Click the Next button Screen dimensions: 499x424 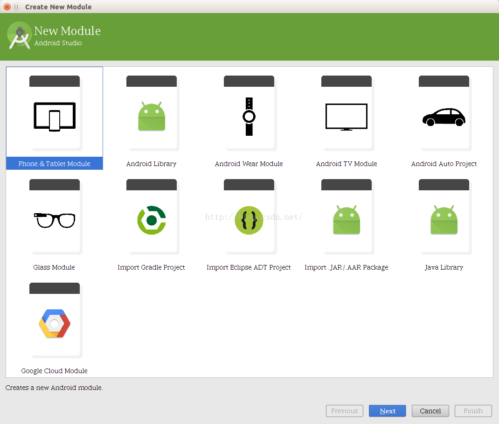(x=387, y=411)
